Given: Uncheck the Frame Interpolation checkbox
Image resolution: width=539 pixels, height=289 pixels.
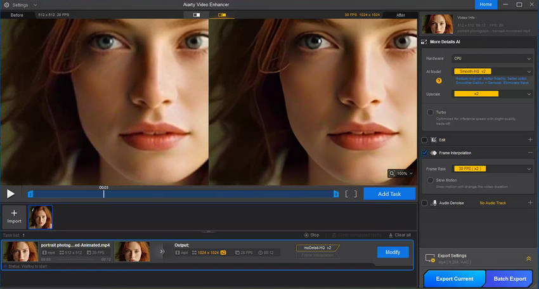Looking at the screenshot, I should point(424,153).
